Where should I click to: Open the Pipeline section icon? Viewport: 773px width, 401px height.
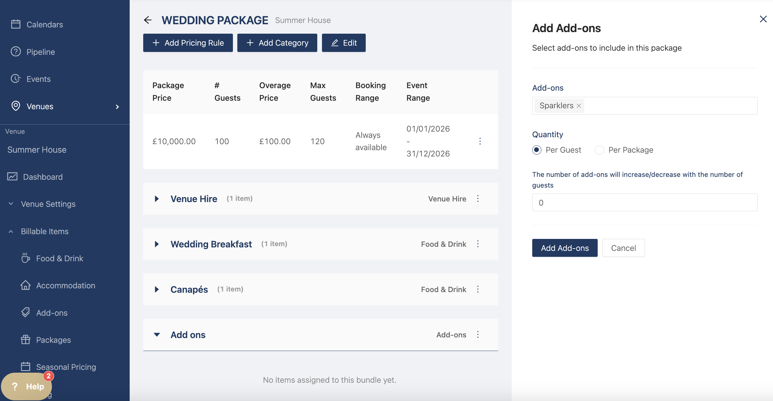16,52
